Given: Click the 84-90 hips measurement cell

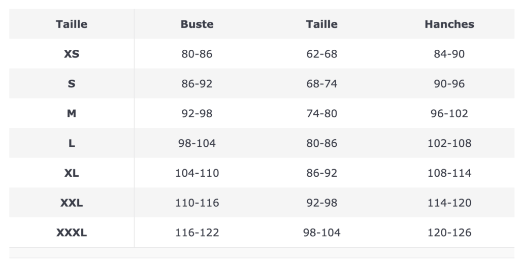Looking at the screenshot, I should (449, 54).
